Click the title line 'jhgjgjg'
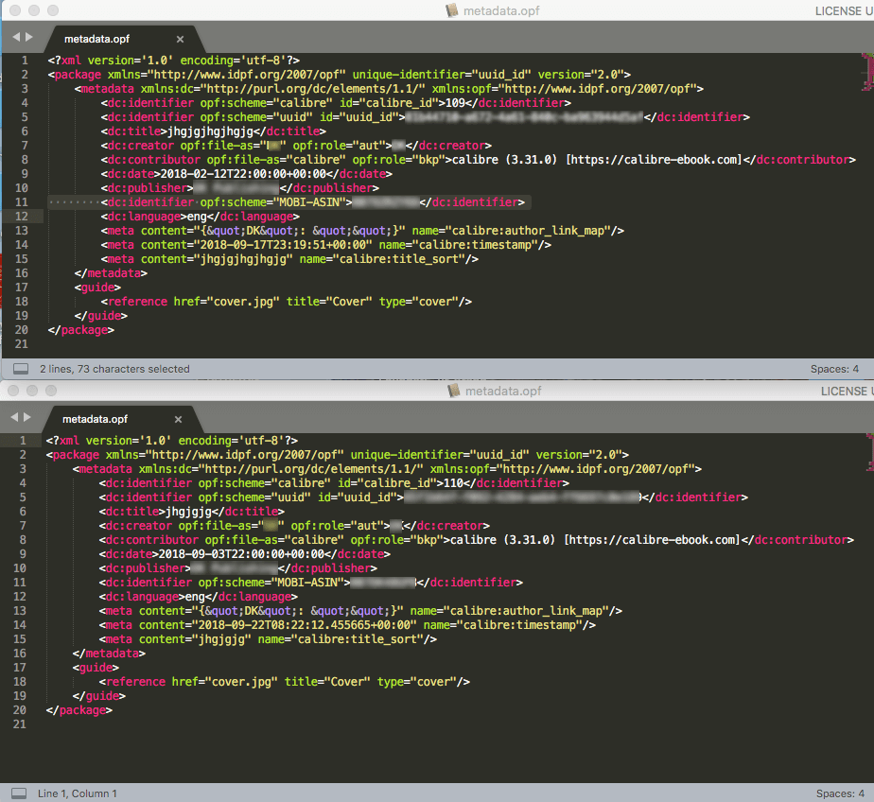Image resolution: width=874 pixels, height=802 pixels. coord(192,511)
